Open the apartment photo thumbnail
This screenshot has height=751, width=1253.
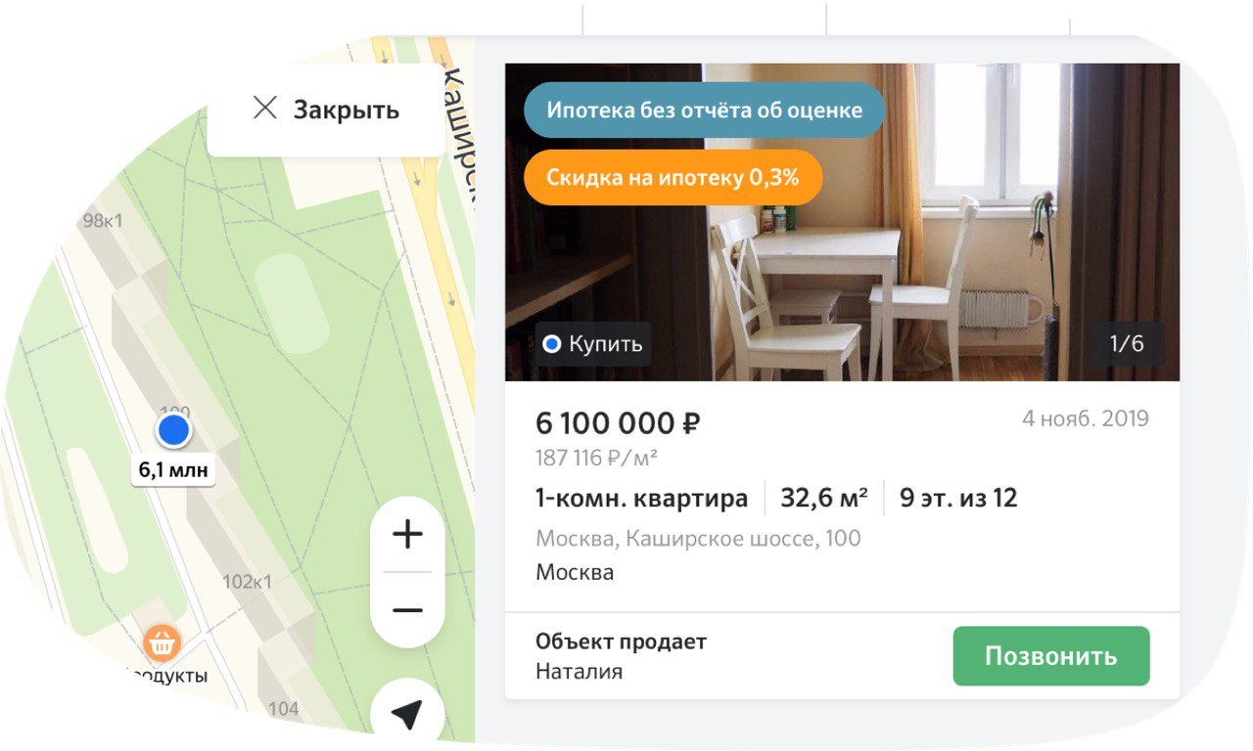click(843, 222)
